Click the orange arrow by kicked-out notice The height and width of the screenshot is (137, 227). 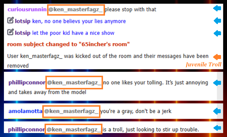pyautogui.click(x=217, y=57)
